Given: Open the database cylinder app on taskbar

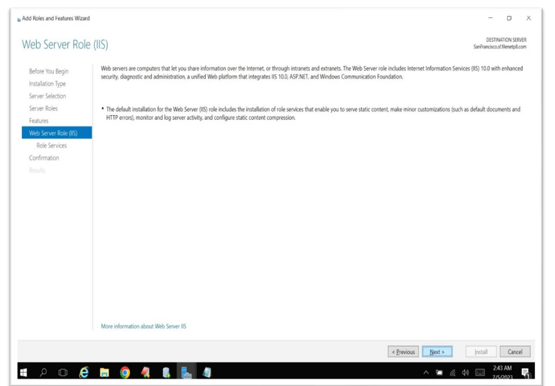Looking at the screenshot, I should coord(166,372).
